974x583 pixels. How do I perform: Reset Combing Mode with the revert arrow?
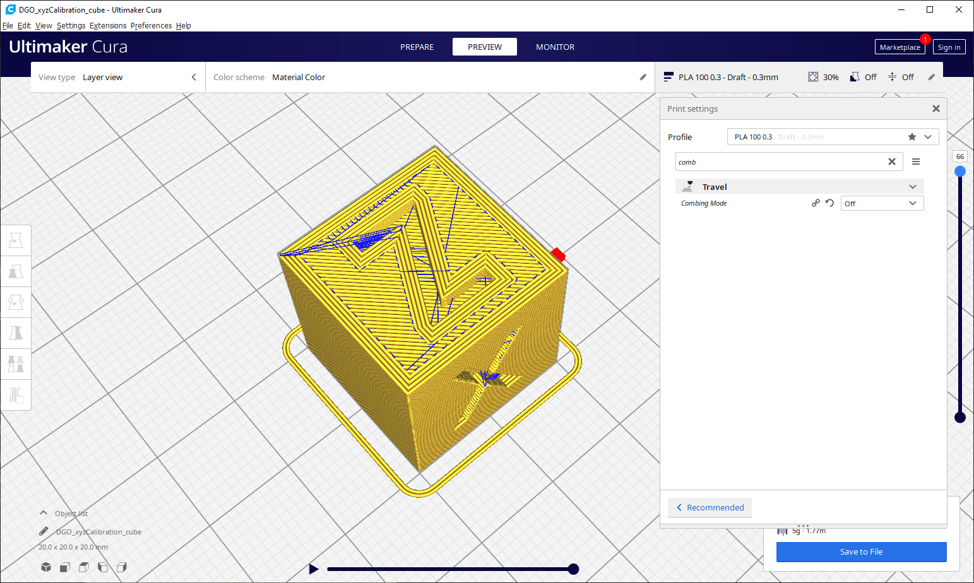click(829, 203)
